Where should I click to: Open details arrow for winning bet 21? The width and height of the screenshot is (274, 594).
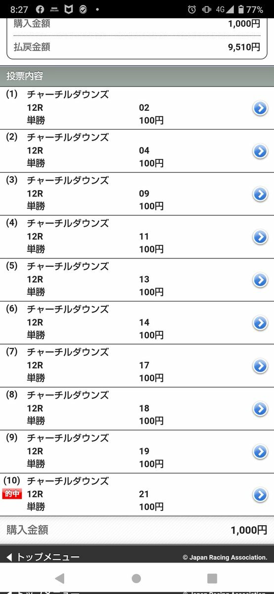(x=260, y=495)
